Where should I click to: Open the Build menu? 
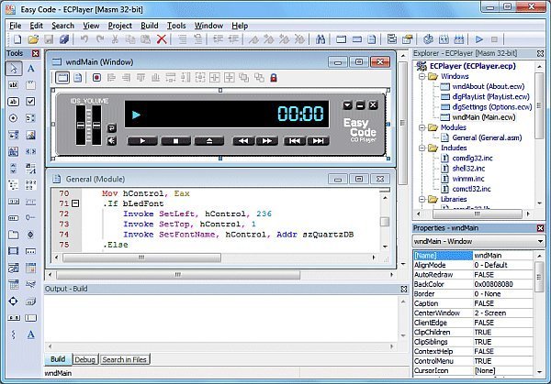149,26
